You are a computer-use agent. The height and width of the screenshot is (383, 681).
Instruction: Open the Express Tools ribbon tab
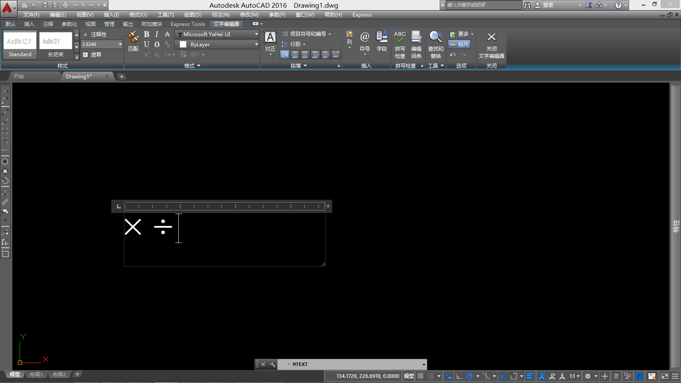188,24
